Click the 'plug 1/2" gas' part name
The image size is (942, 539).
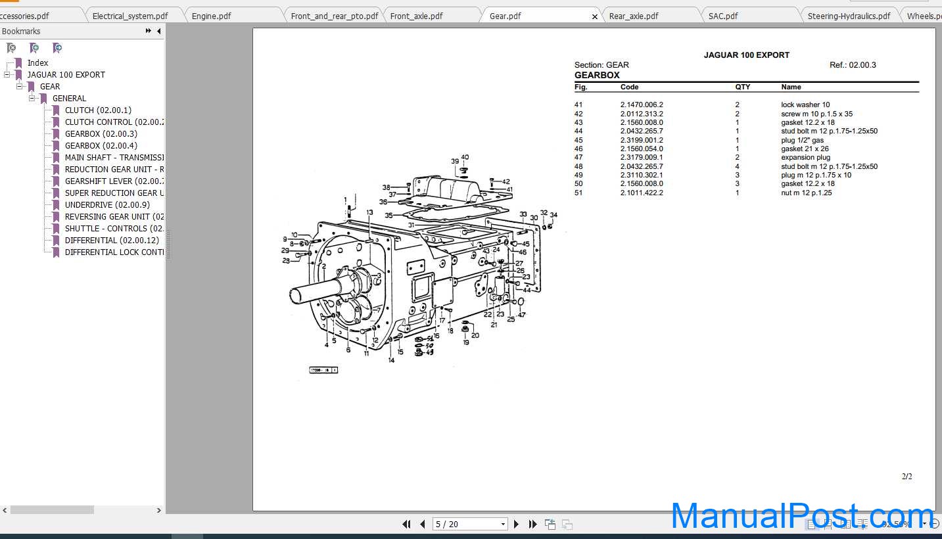(x=802, y=140)
